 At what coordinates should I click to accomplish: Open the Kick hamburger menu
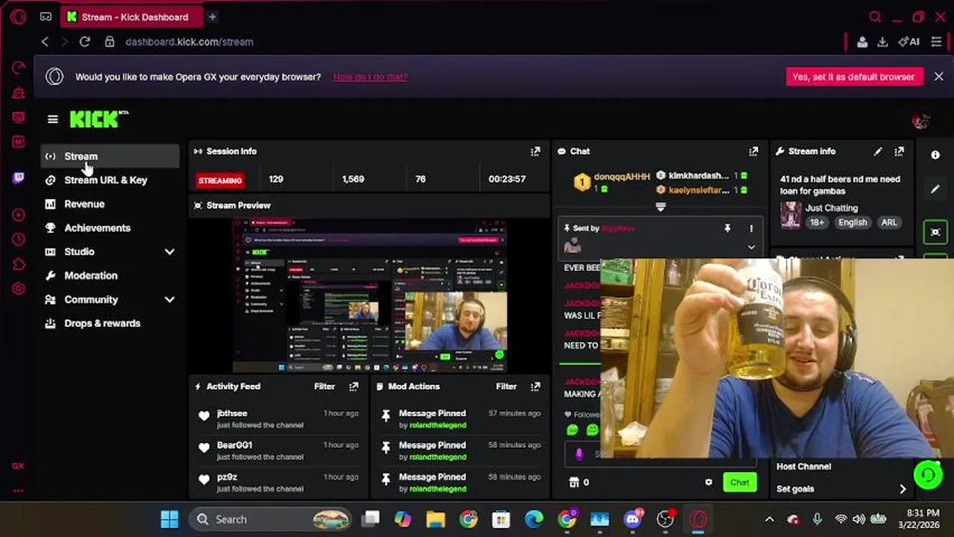pos(52,119)
